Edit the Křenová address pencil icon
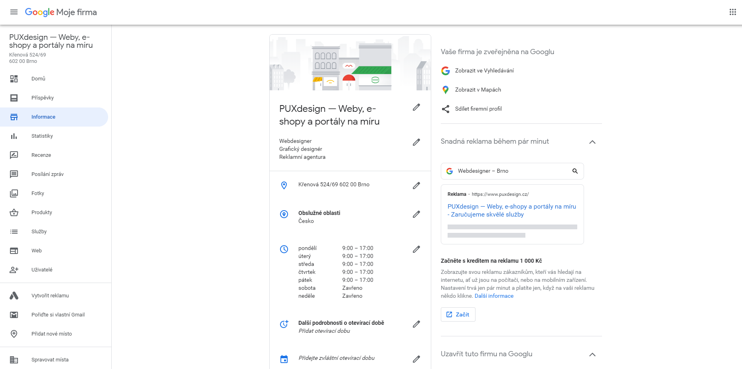Viewport: 742px width, 369px height. pyautogui.click(x=416, y=185)
